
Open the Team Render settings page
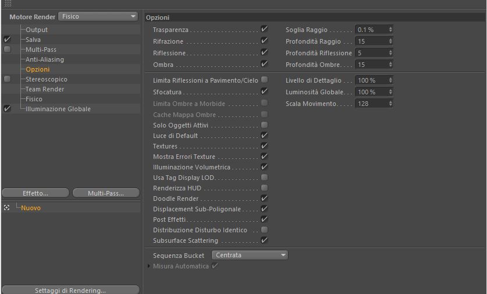tap(45, 89)
